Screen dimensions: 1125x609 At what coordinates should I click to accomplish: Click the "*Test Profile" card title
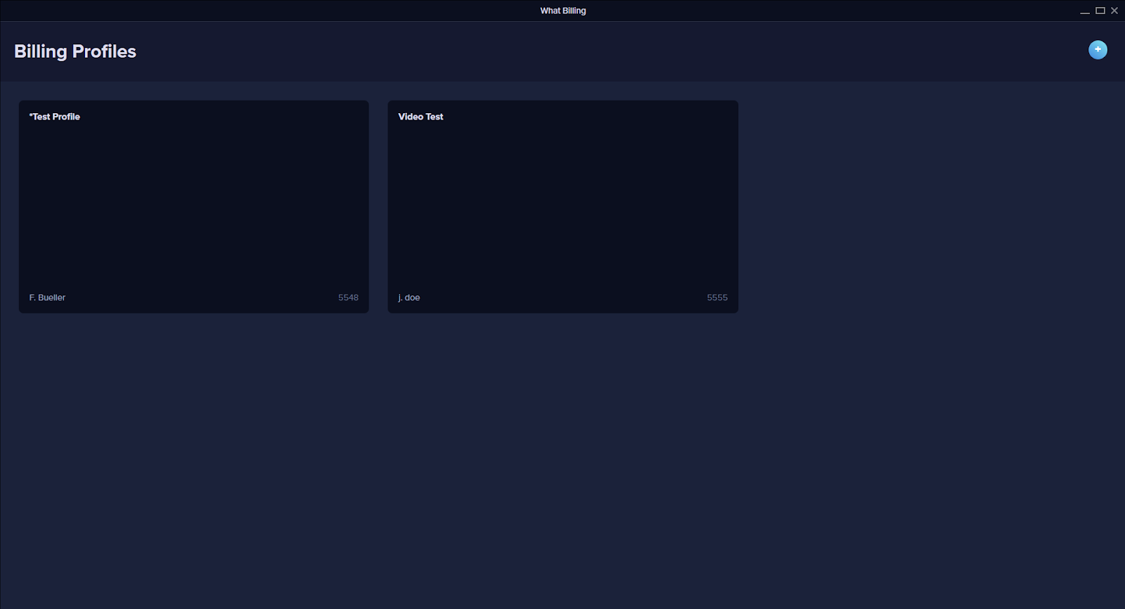55,117
